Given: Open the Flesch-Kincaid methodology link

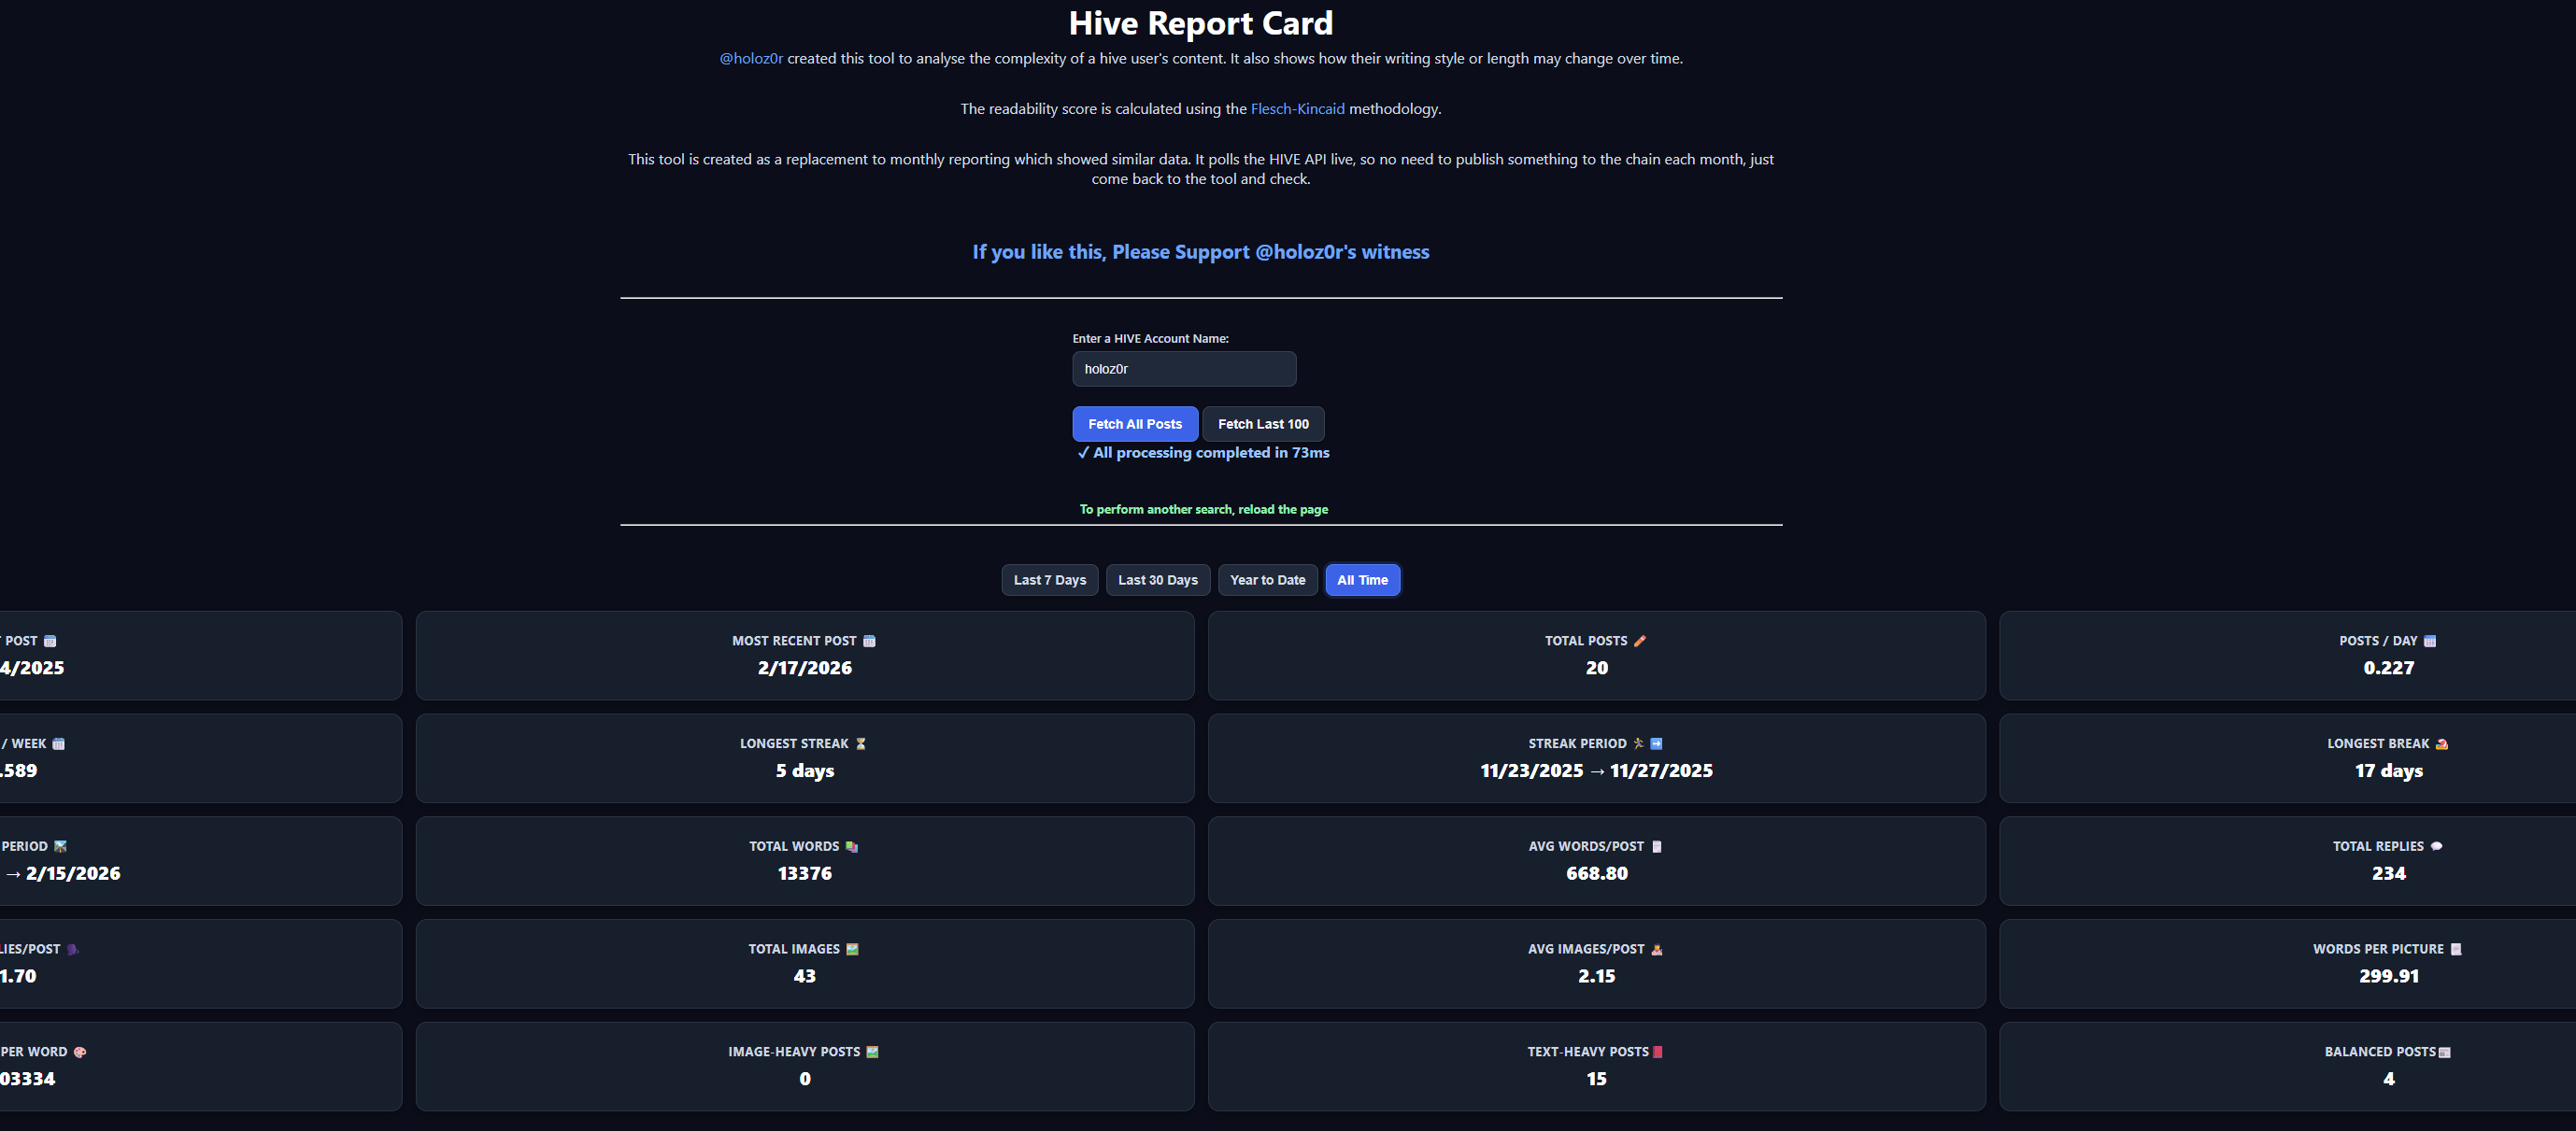Looking at the screenshot, I should point(1297,108).
